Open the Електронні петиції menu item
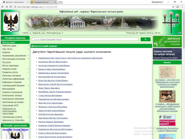185x139 pixels. tap(12, 95)
